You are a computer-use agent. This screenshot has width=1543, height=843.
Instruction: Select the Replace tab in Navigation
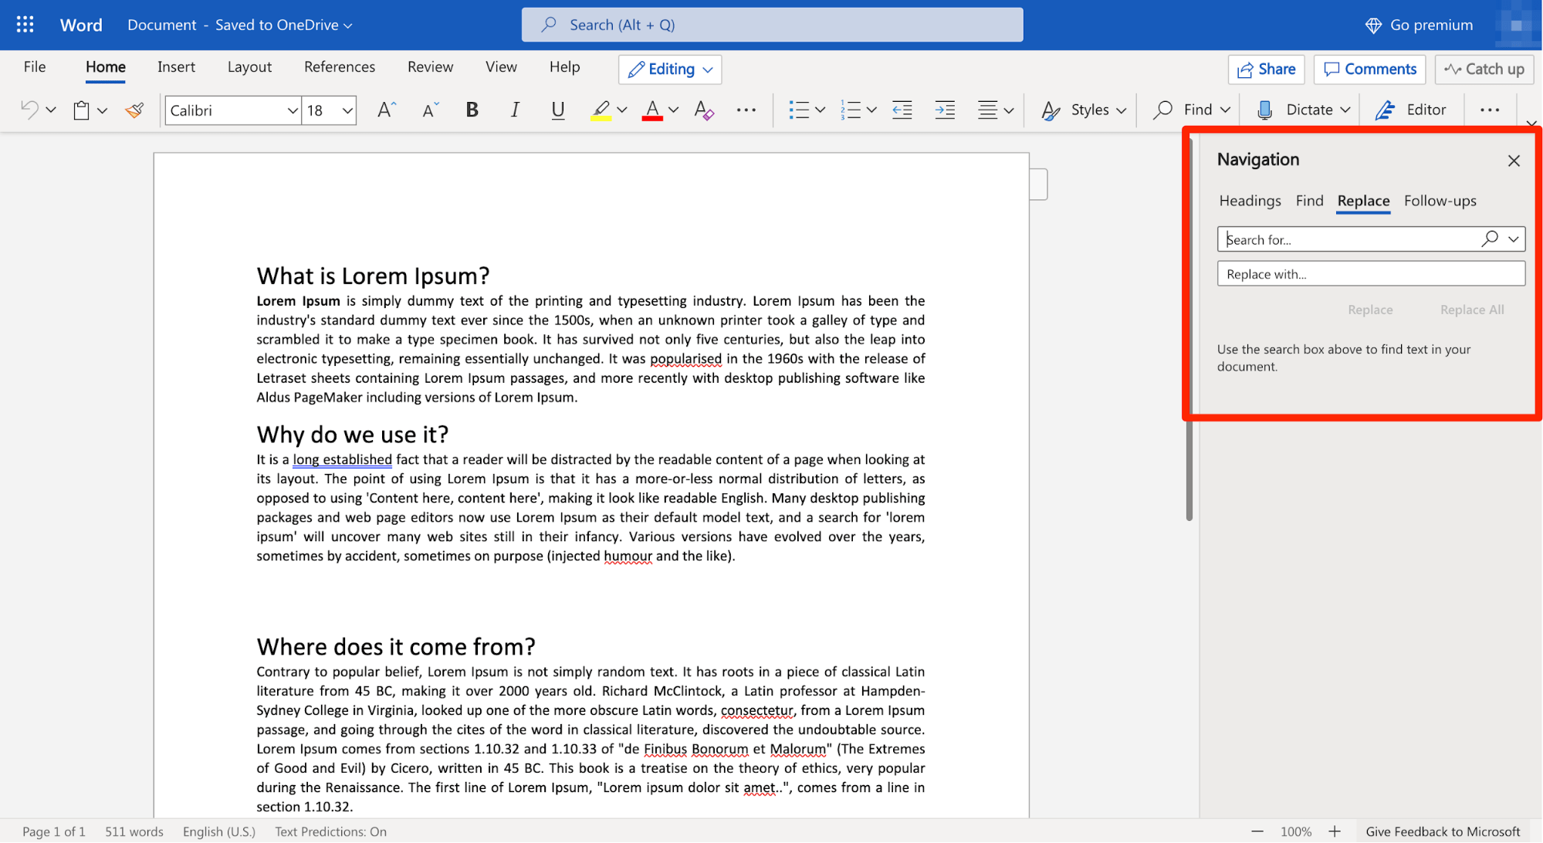point(1362,201)
